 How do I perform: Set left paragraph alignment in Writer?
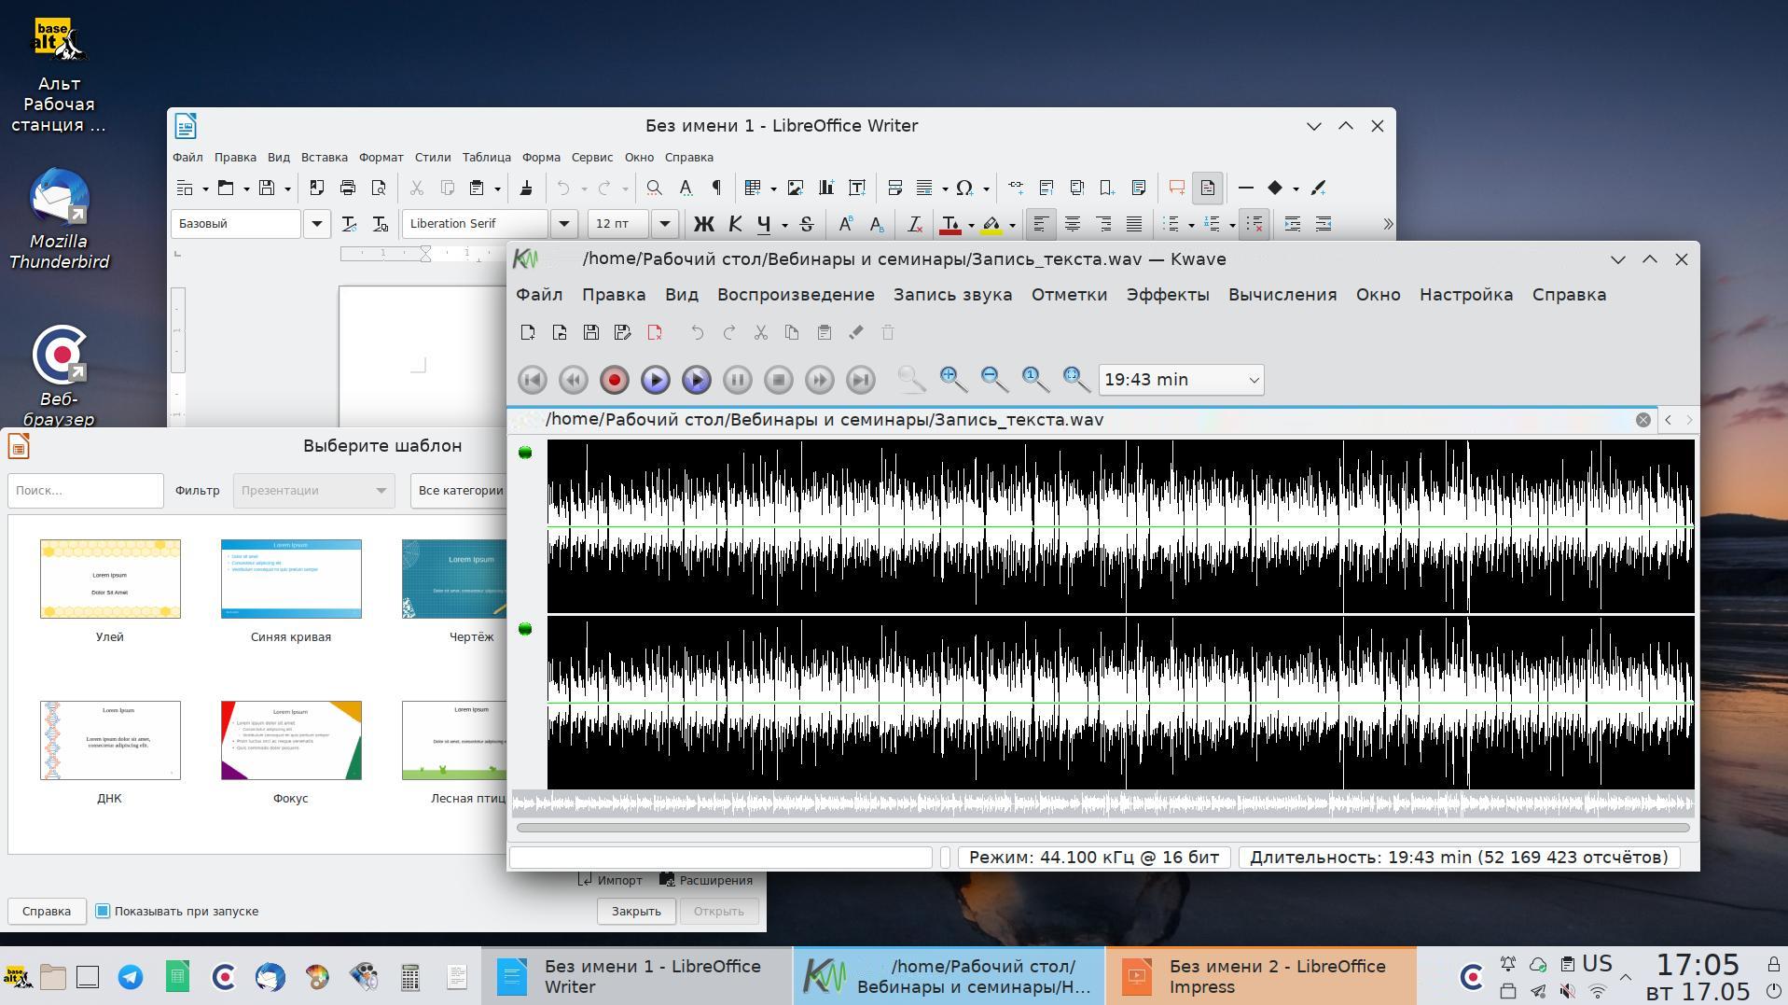[1040, 224]
